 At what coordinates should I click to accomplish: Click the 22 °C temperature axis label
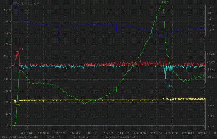coord(211,7)
